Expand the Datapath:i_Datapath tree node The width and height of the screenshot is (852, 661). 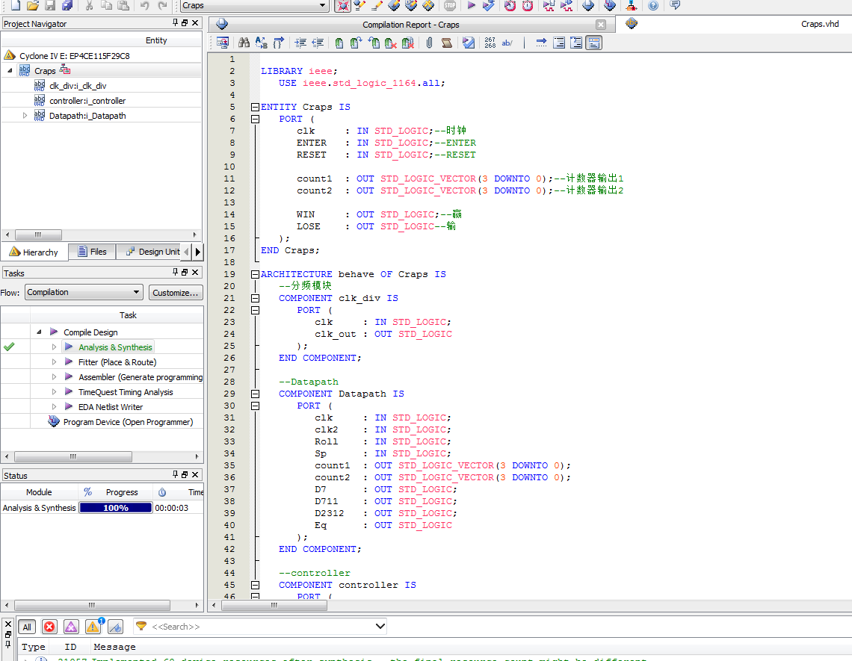tap(25, 116)
